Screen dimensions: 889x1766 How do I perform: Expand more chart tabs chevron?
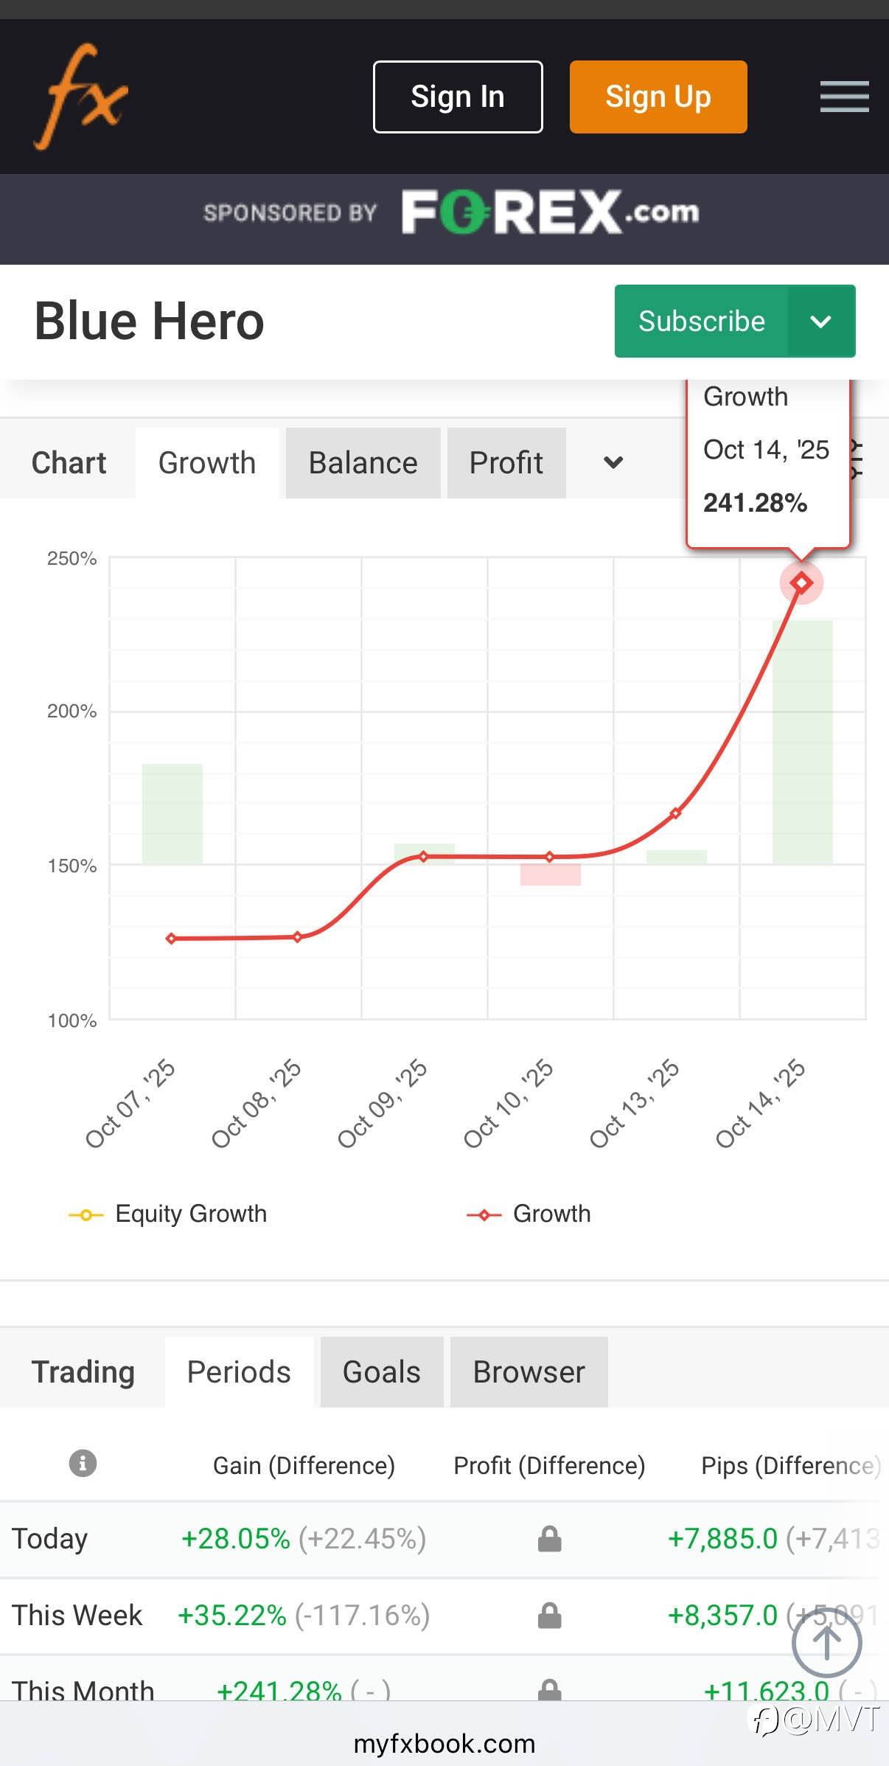613,463
